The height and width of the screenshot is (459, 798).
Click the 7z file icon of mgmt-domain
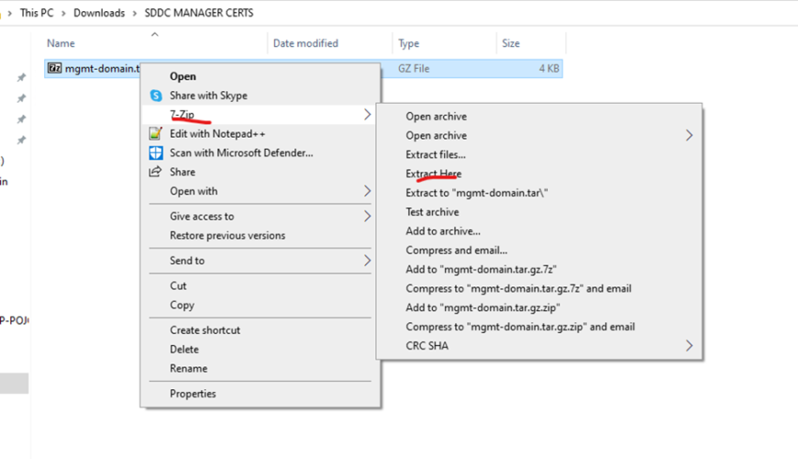point(55,69)
